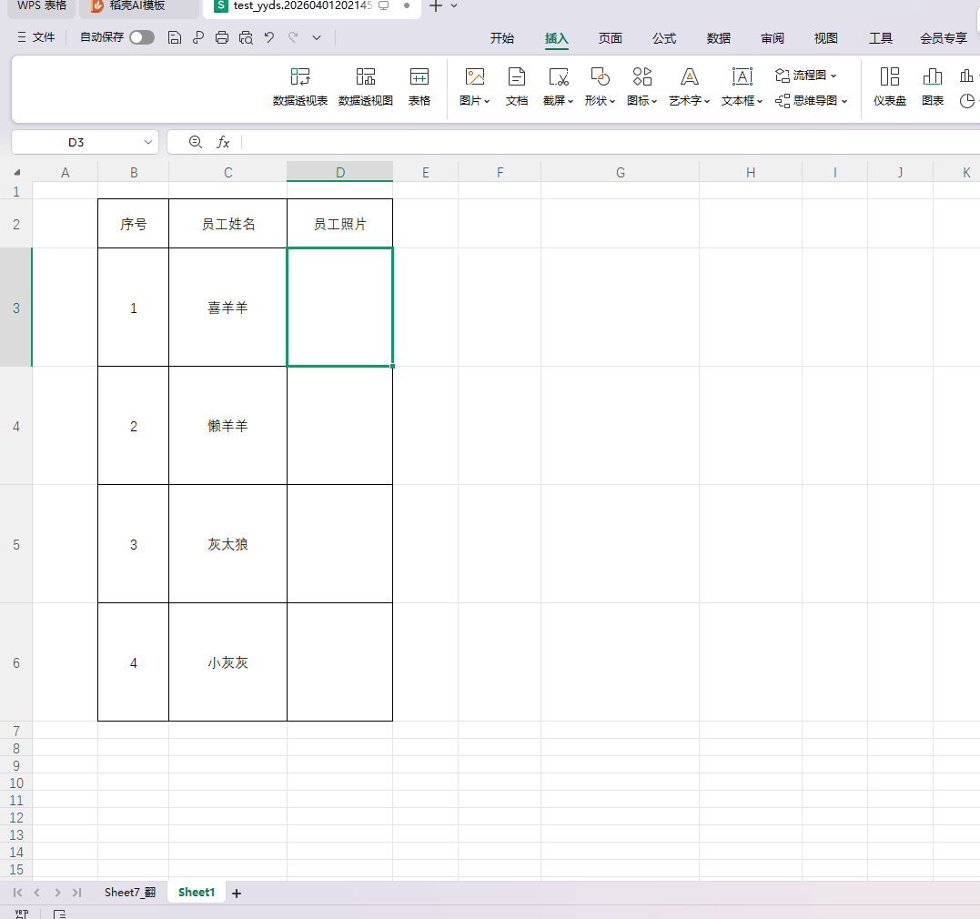The height and width of the screenshot is (919, 980).
Task: Go to previous sheet arrow
Action: click(x=37, y=893)
